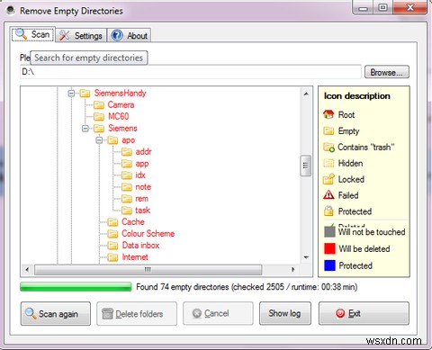
Task: Click the green scan progress bar
Action: coord(76,287)
